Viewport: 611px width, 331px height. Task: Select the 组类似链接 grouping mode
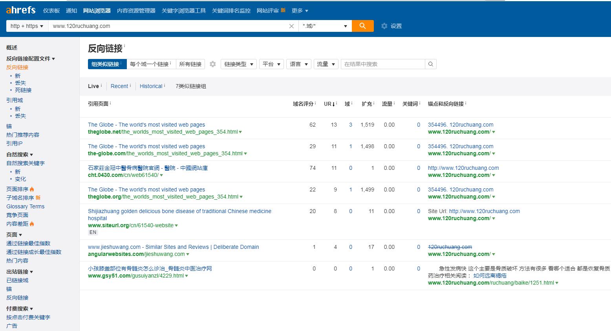tap(107, 64)
